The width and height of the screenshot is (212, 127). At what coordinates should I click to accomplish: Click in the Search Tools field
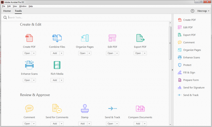[86, 18]
